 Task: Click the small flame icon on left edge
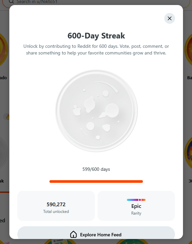[x=8, y=117]
